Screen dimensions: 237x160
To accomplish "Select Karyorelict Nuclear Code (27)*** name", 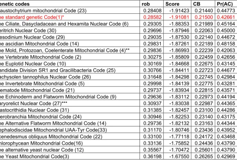I will (34, 103).
